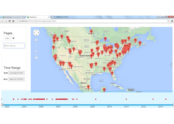174x124 pixels.
Task: Open a new browser tab
Action: [53, 17]
